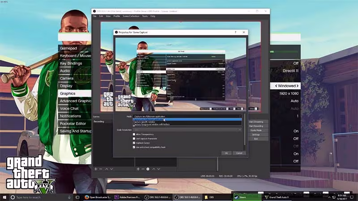Select Capture specific window option

pyautogui.click(x=187, y=122)
